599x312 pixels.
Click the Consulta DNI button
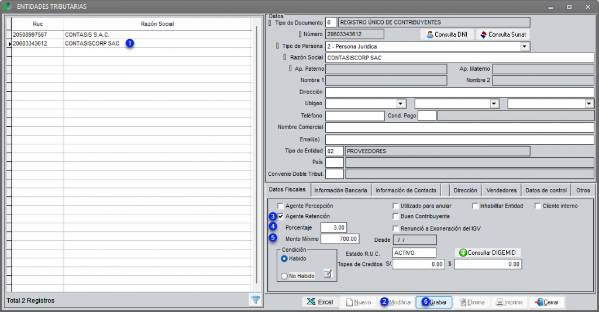(447, 34)
